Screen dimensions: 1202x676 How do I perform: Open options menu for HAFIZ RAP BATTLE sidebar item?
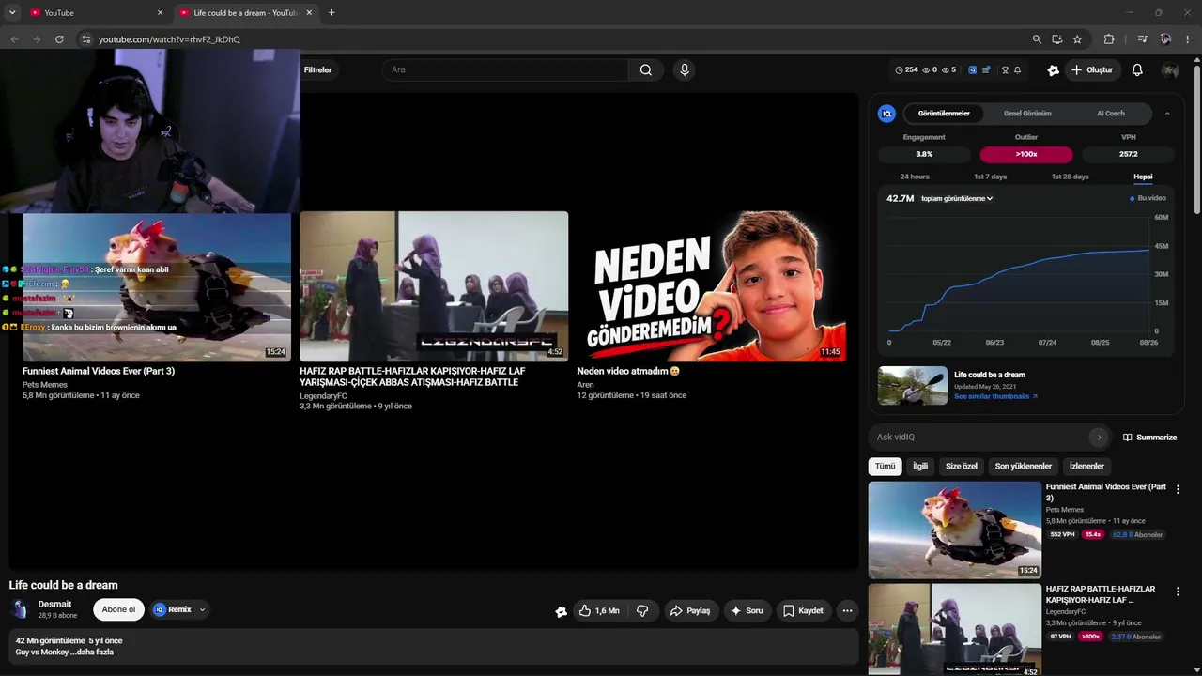coord(1178,591)
